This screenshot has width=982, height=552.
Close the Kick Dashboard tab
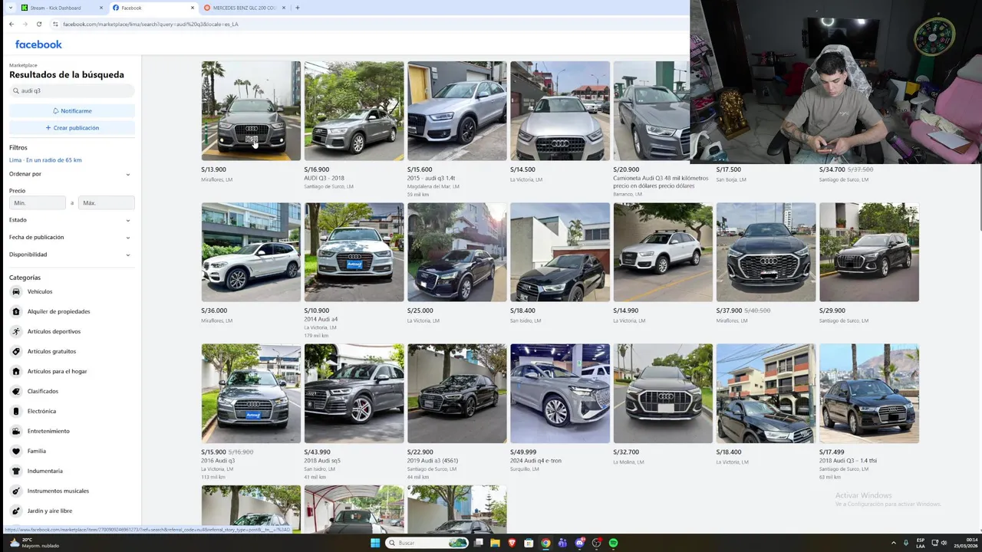click(101, 8)
